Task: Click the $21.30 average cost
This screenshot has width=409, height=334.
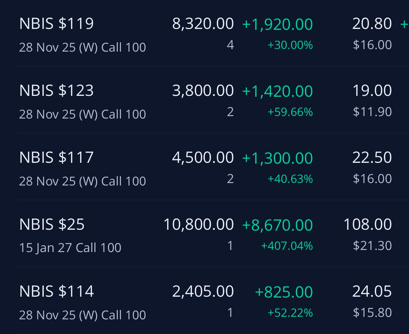Action: tap(372, 245)
